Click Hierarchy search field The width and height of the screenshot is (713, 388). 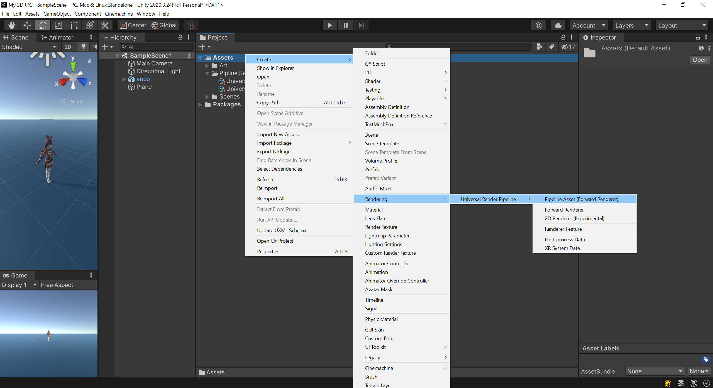[x=157, y=47]
